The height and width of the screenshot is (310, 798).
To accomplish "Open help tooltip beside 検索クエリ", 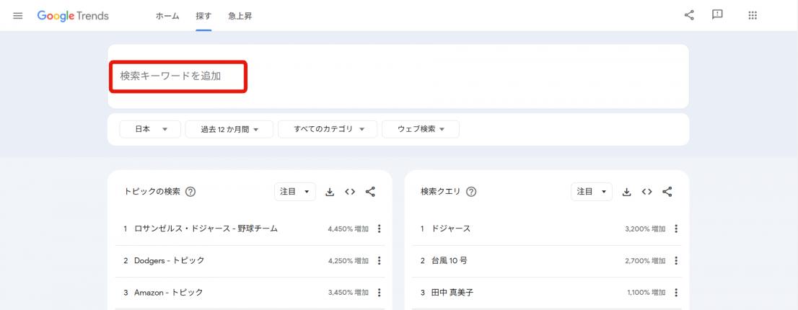I will click(471, 192).
